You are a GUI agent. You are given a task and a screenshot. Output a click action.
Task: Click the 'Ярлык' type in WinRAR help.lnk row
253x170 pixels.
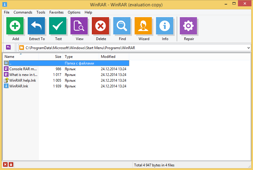pos(70,80)
